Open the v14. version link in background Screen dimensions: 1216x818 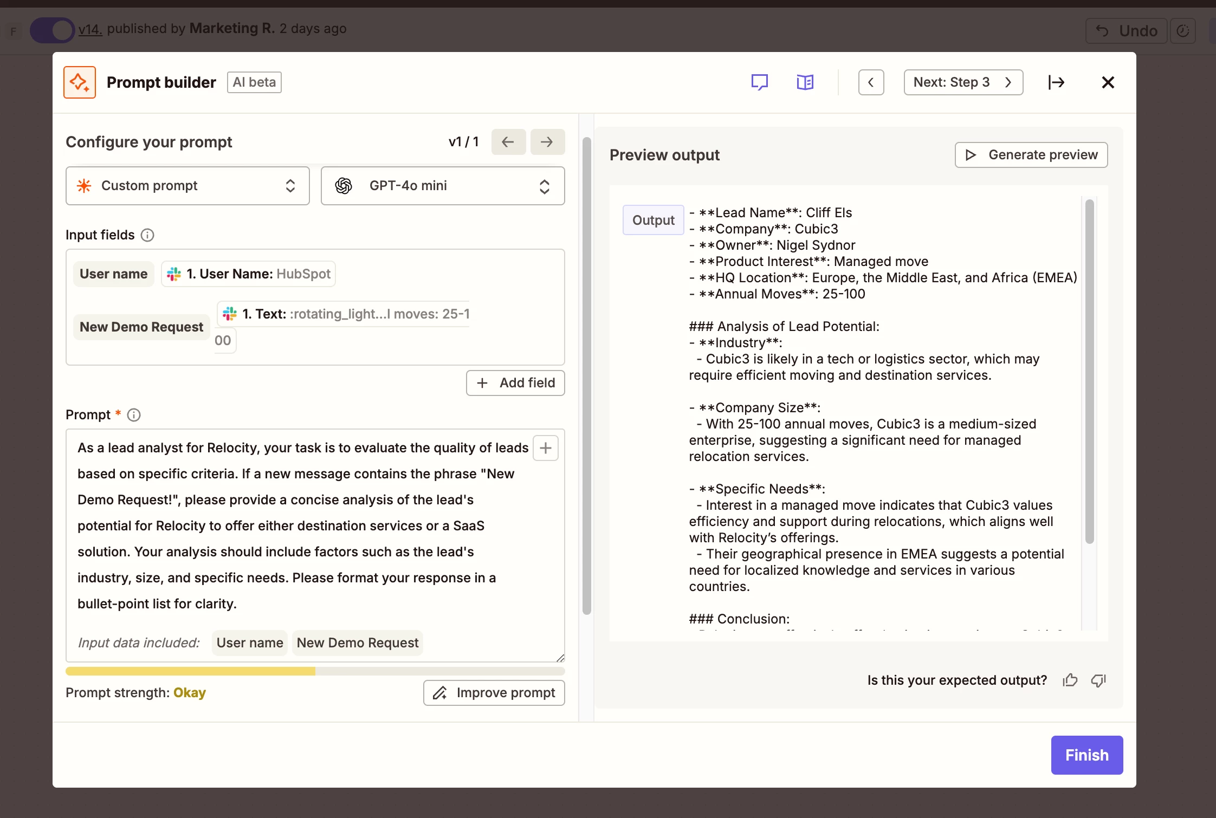point(90,29)
